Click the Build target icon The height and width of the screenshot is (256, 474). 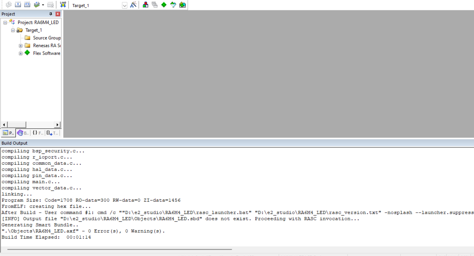pyautogui.click(x=18, y=5)
